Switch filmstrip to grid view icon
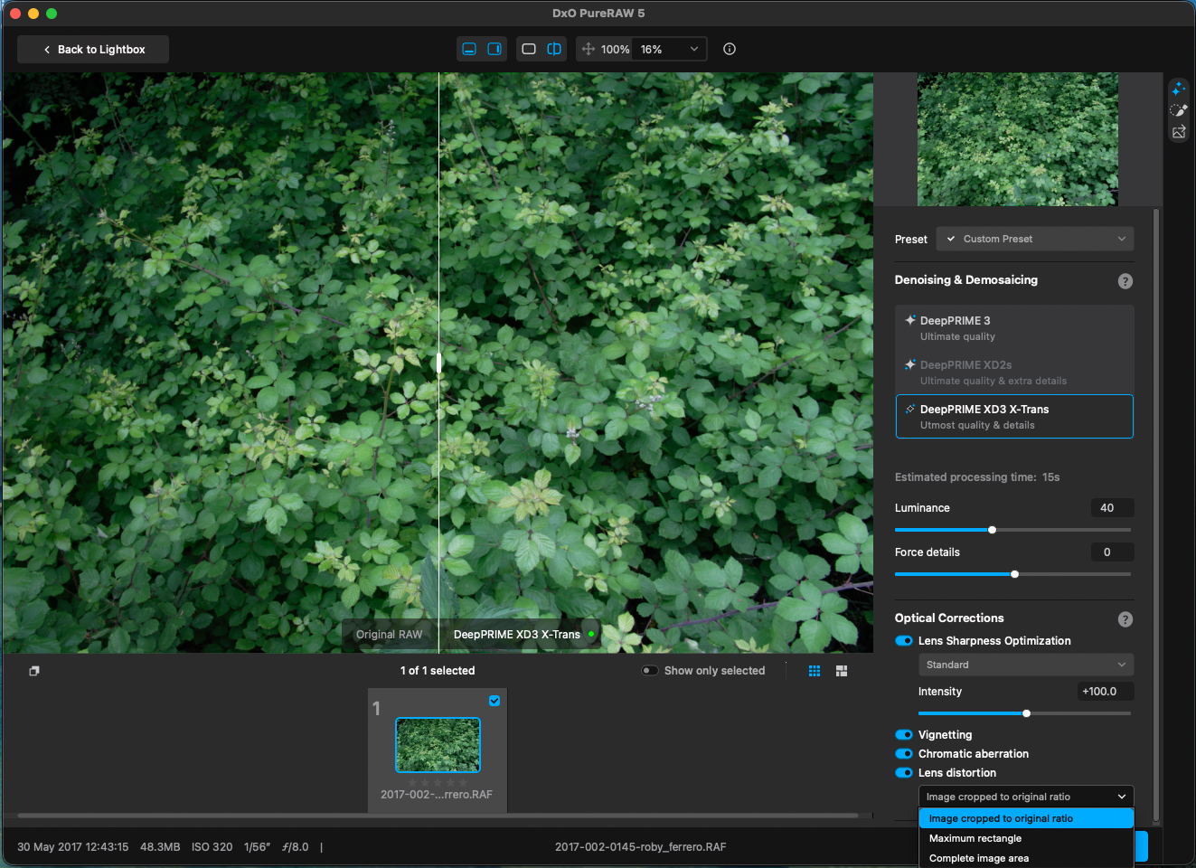Viewport: 1196px width, 868px height. [815, 671]
